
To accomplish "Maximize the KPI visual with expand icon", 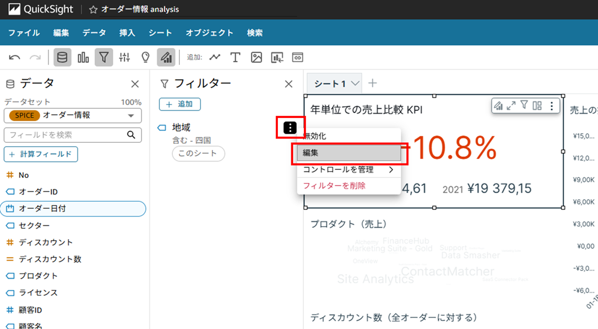I will [511, 106].
